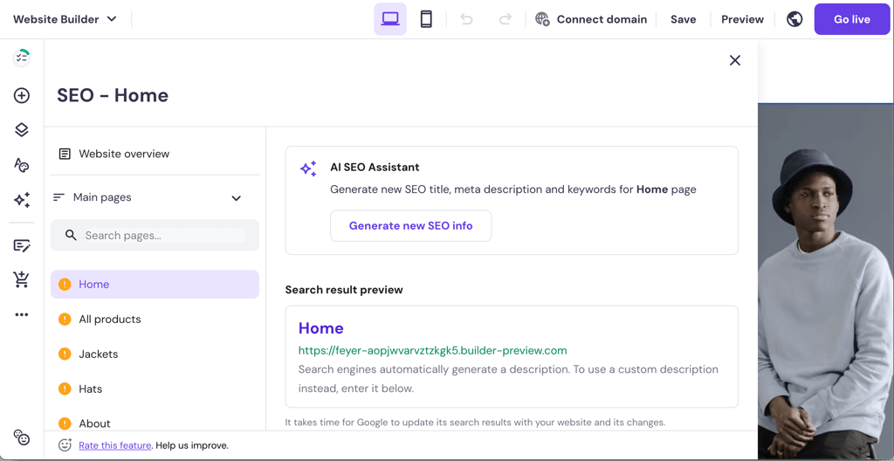Click the Home title in search preview
Screen dimensions: 894x461
[x=321, y=328]
